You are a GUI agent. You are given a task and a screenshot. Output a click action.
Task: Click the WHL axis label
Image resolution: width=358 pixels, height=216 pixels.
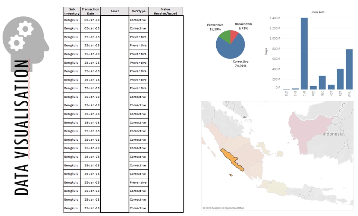click(349, 94)
